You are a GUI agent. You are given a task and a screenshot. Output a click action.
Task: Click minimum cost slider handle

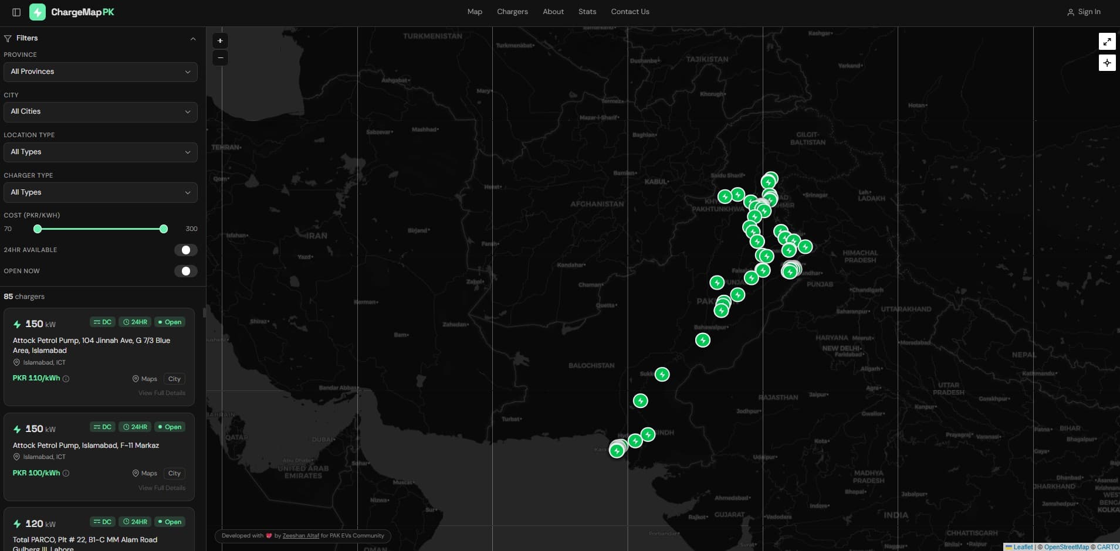(x=38, y=229)
